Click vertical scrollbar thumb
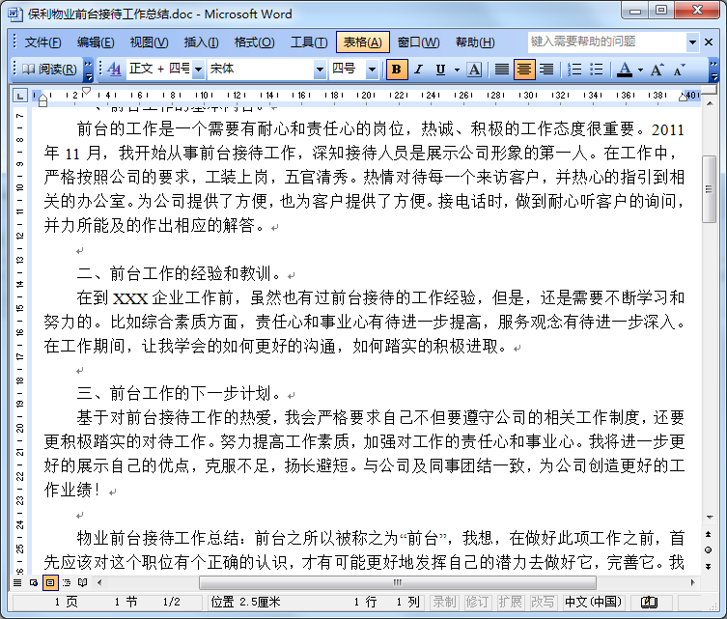This screenshot has height=619, width=727. (709, 189)
